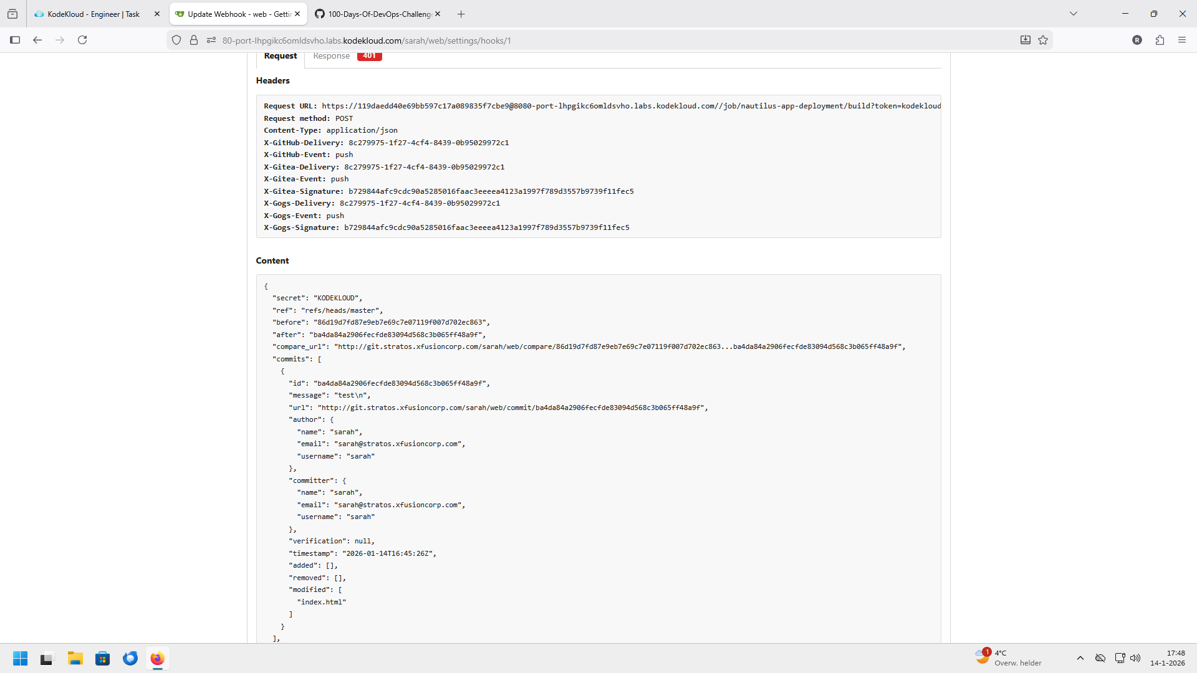Go back to the previous page
Viewport: 1197px width, 673px height.
pos(37,40)
